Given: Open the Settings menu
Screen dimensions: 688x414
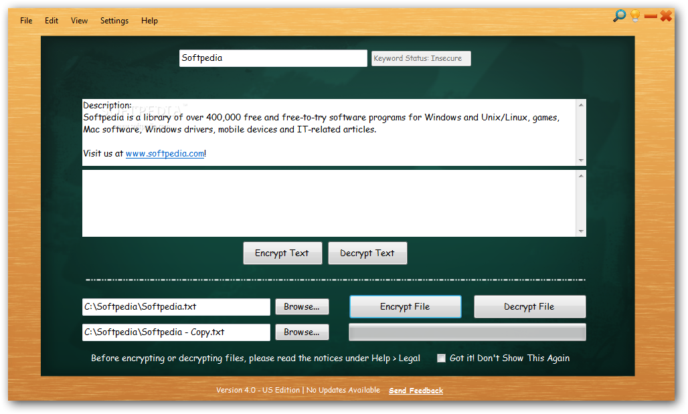Looking at the screenshot, I should pyautogui.click(x=114, y=21).
